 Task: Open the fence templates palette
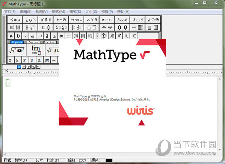[15, 27]
